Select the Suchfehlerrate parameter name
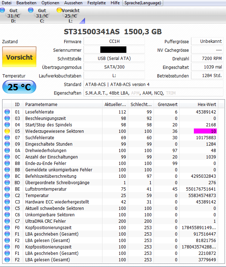 [x=40, y=137]
